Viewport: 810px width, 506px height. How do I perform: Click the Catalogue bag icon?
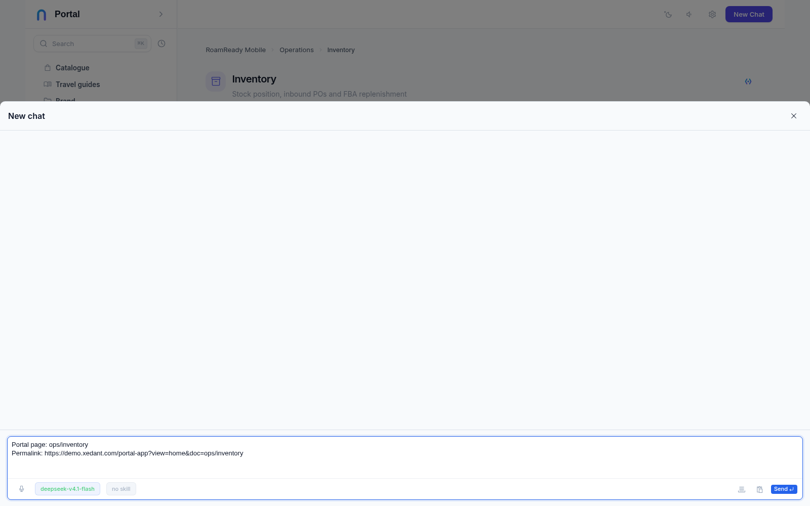[x=48, y=68]
